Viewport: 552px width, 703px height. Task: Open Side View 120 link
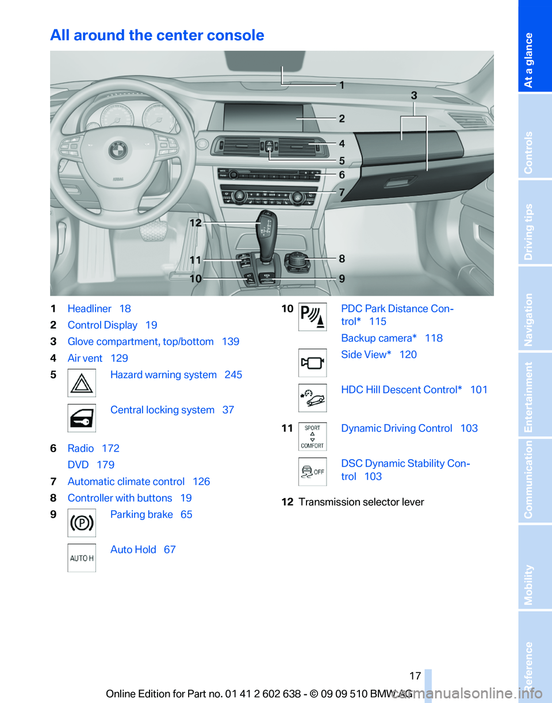pos(379,355)
